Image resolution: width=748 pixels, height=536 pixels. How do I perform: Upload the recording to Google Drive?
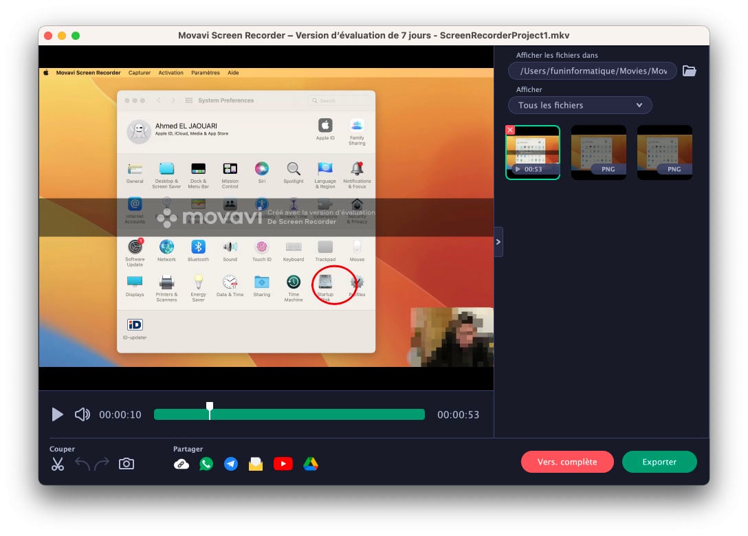[x=310, y=464]
